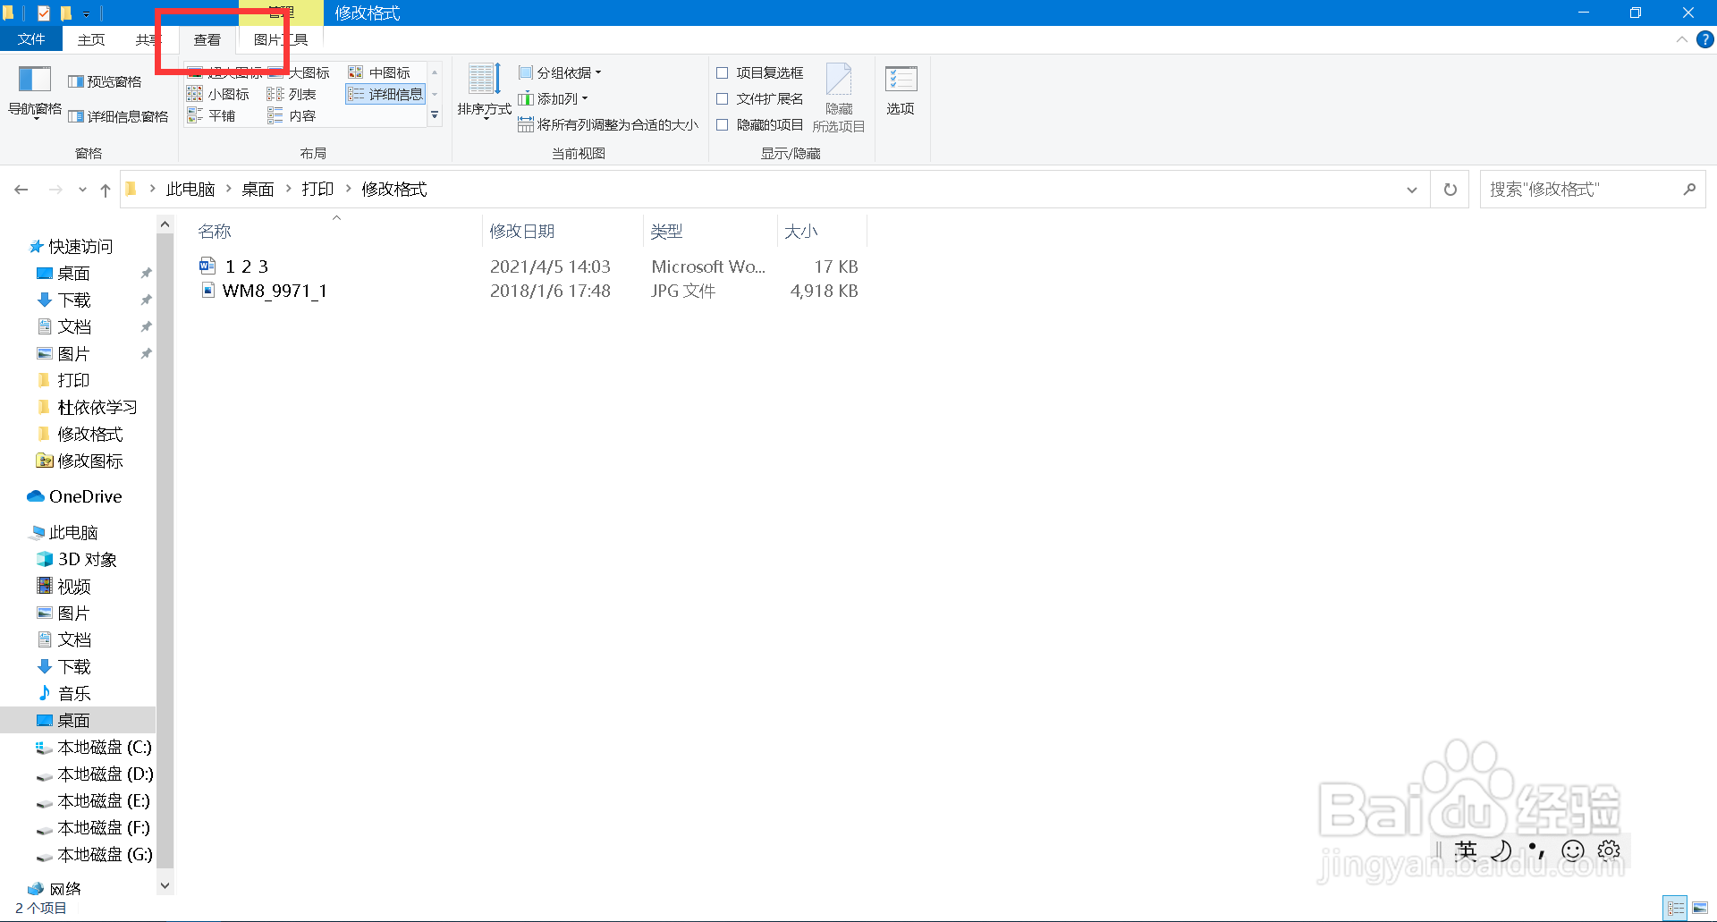The width and height of the screenshot is (1717, 922).
Task: Select the Word file 1 2 3
Action: pos(246,266)
